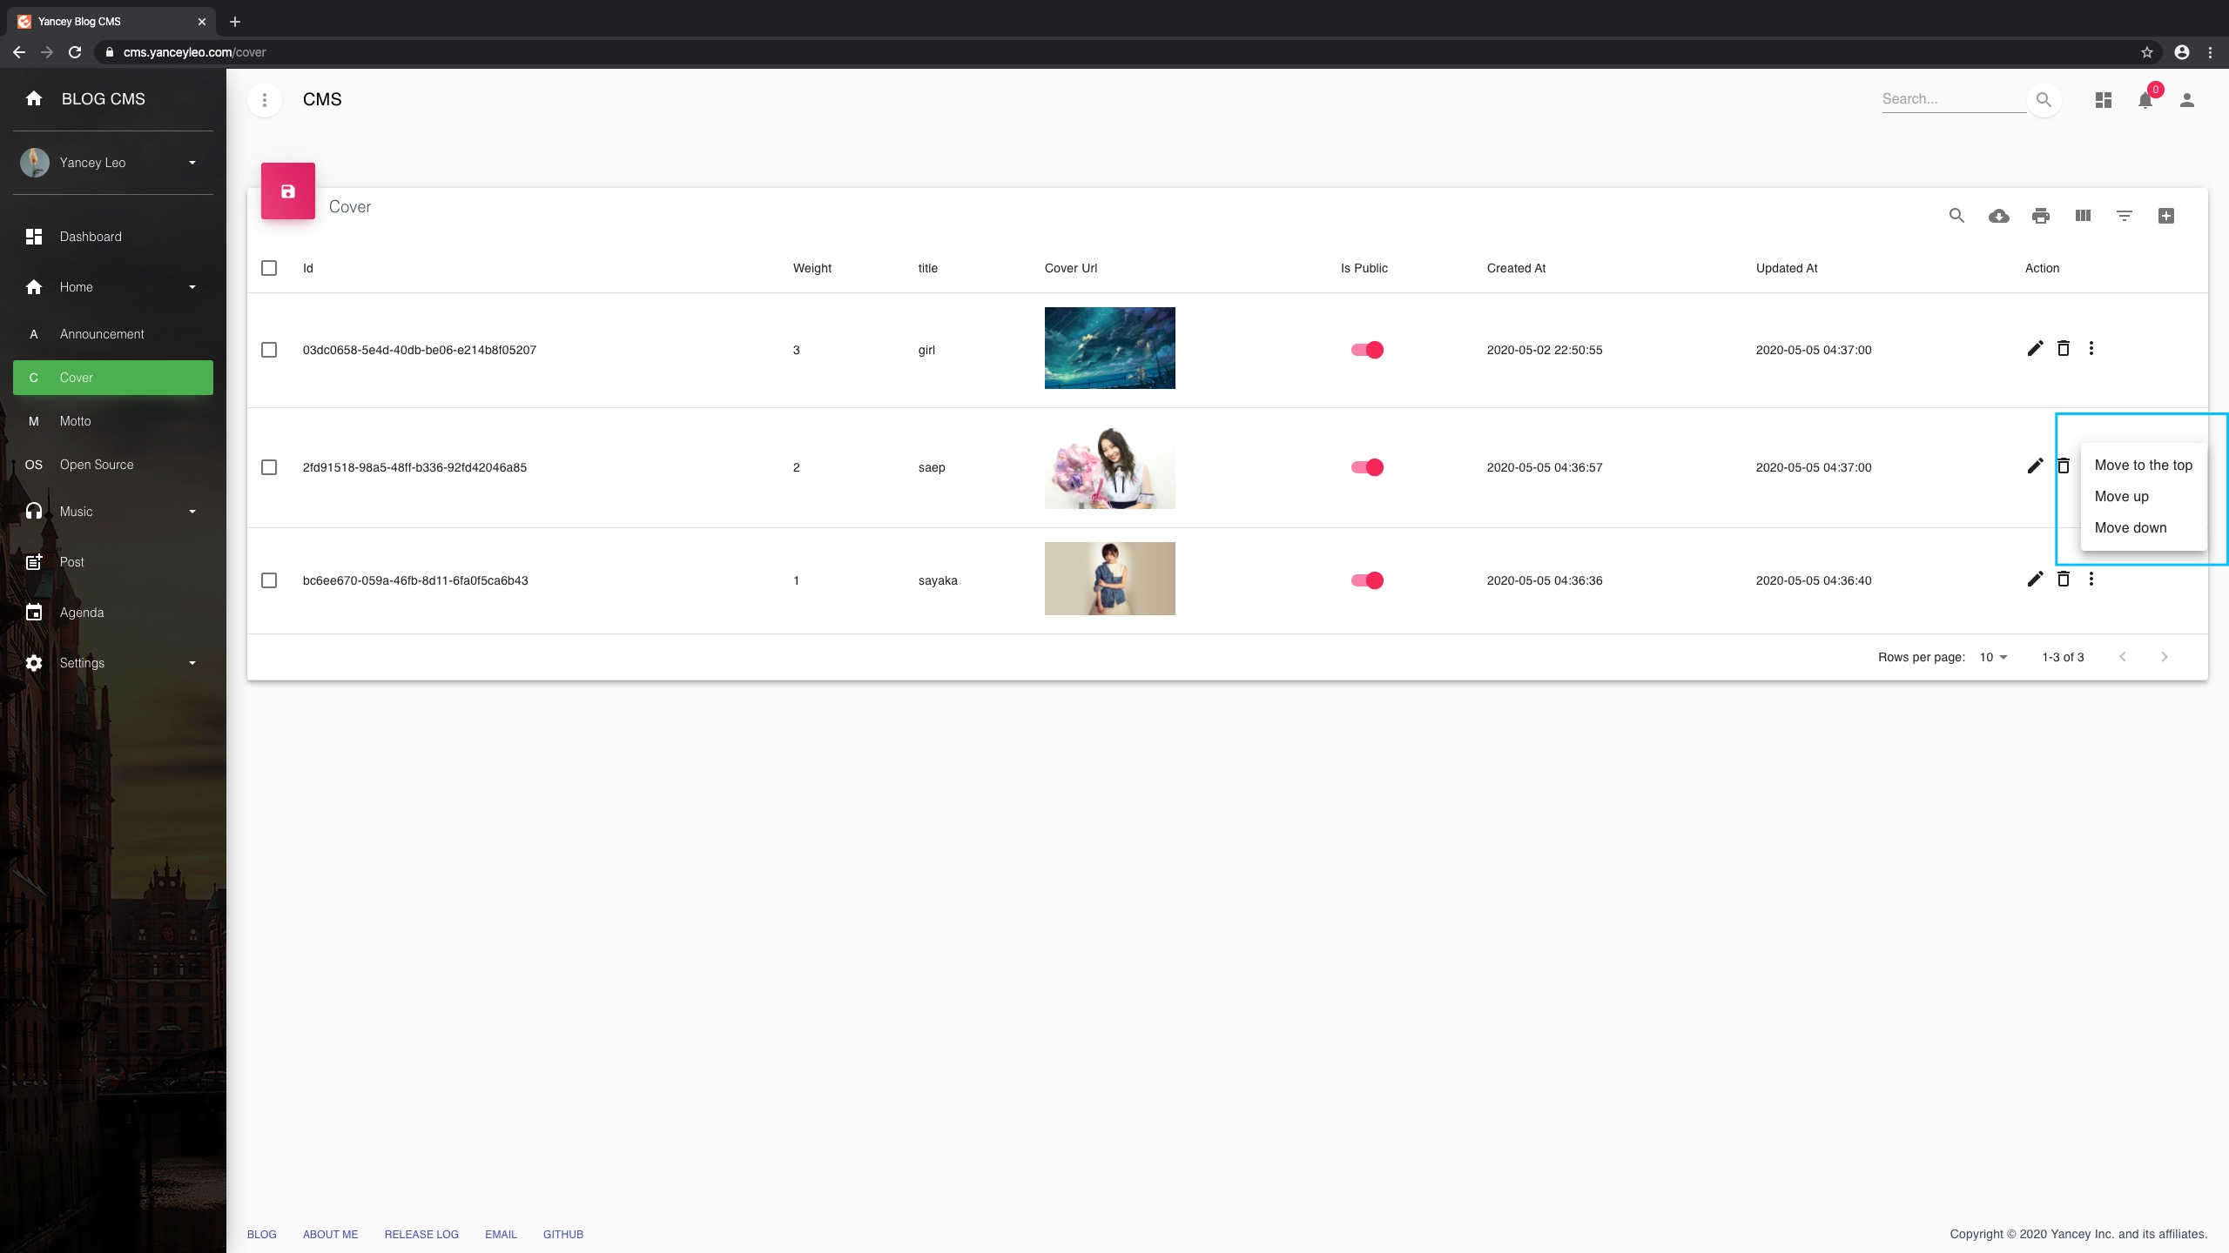Check the row for girl cover
Image resolution: width=2229 pixels, height=1253 pixels.
pyautogui.click(x=269, y=350)
